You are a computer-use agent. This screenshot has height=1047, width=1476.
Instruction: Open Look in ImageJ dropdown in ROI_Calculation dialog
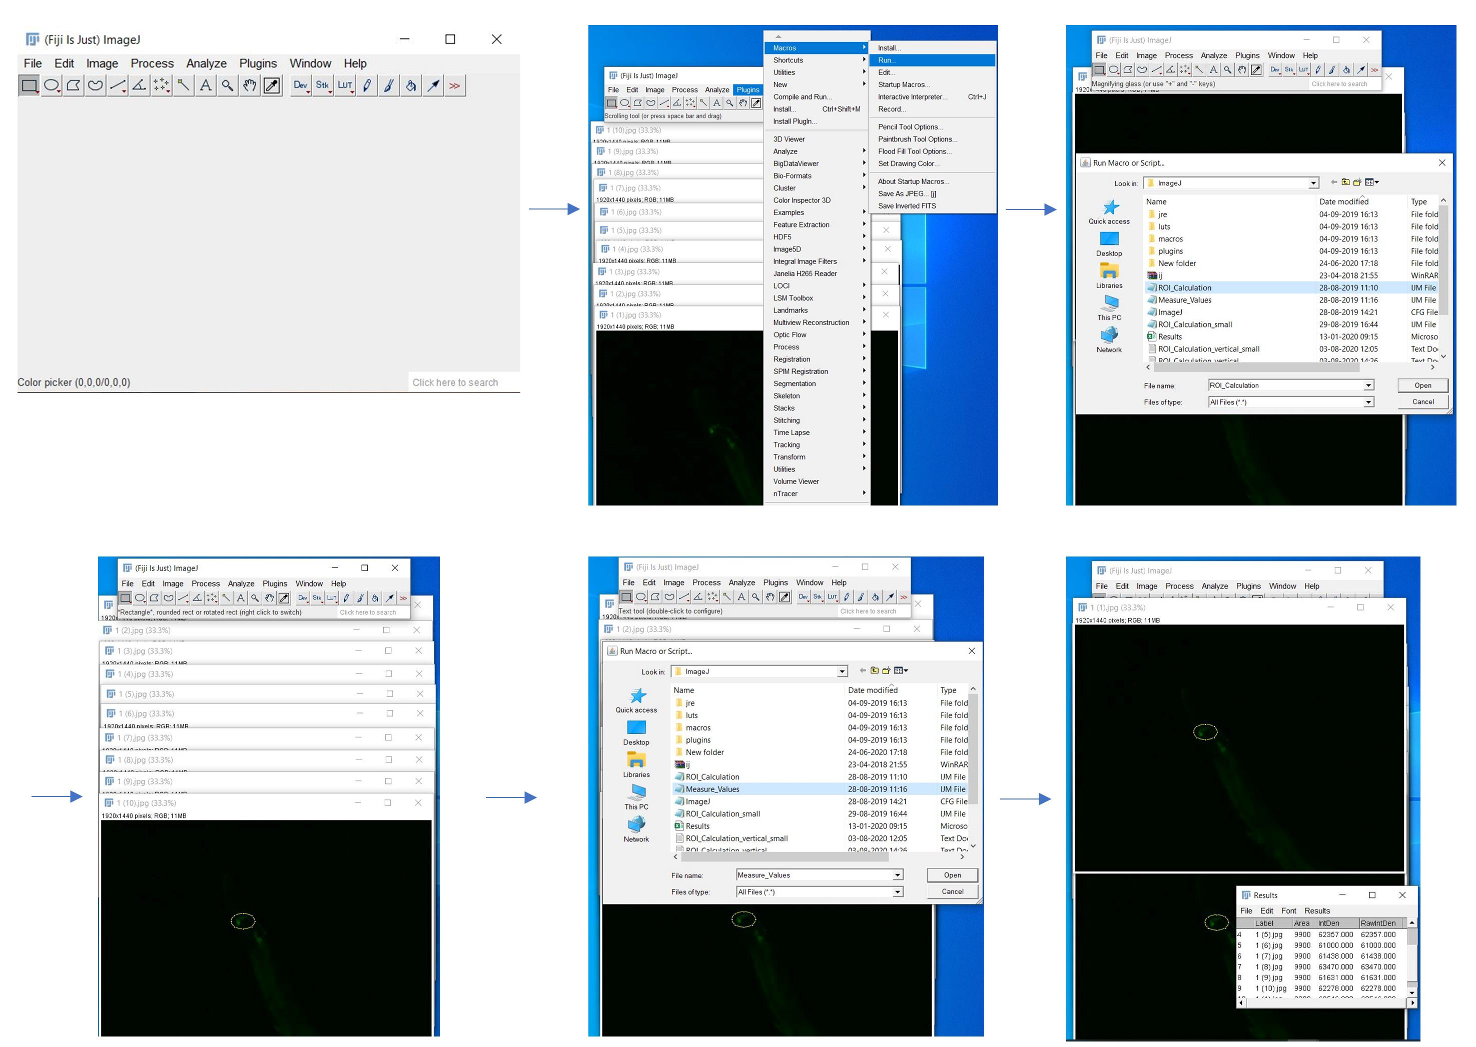click(x=1313, y=183)
